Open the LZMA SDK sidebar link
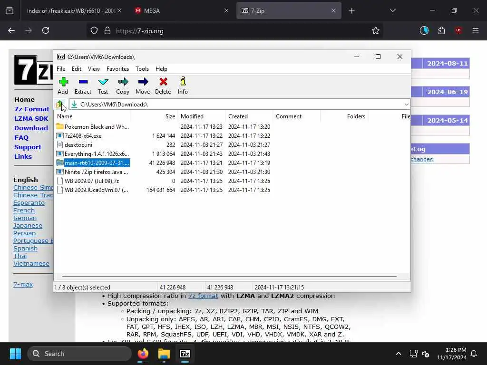This screenshot has height=365, width=487. (31, 118)
